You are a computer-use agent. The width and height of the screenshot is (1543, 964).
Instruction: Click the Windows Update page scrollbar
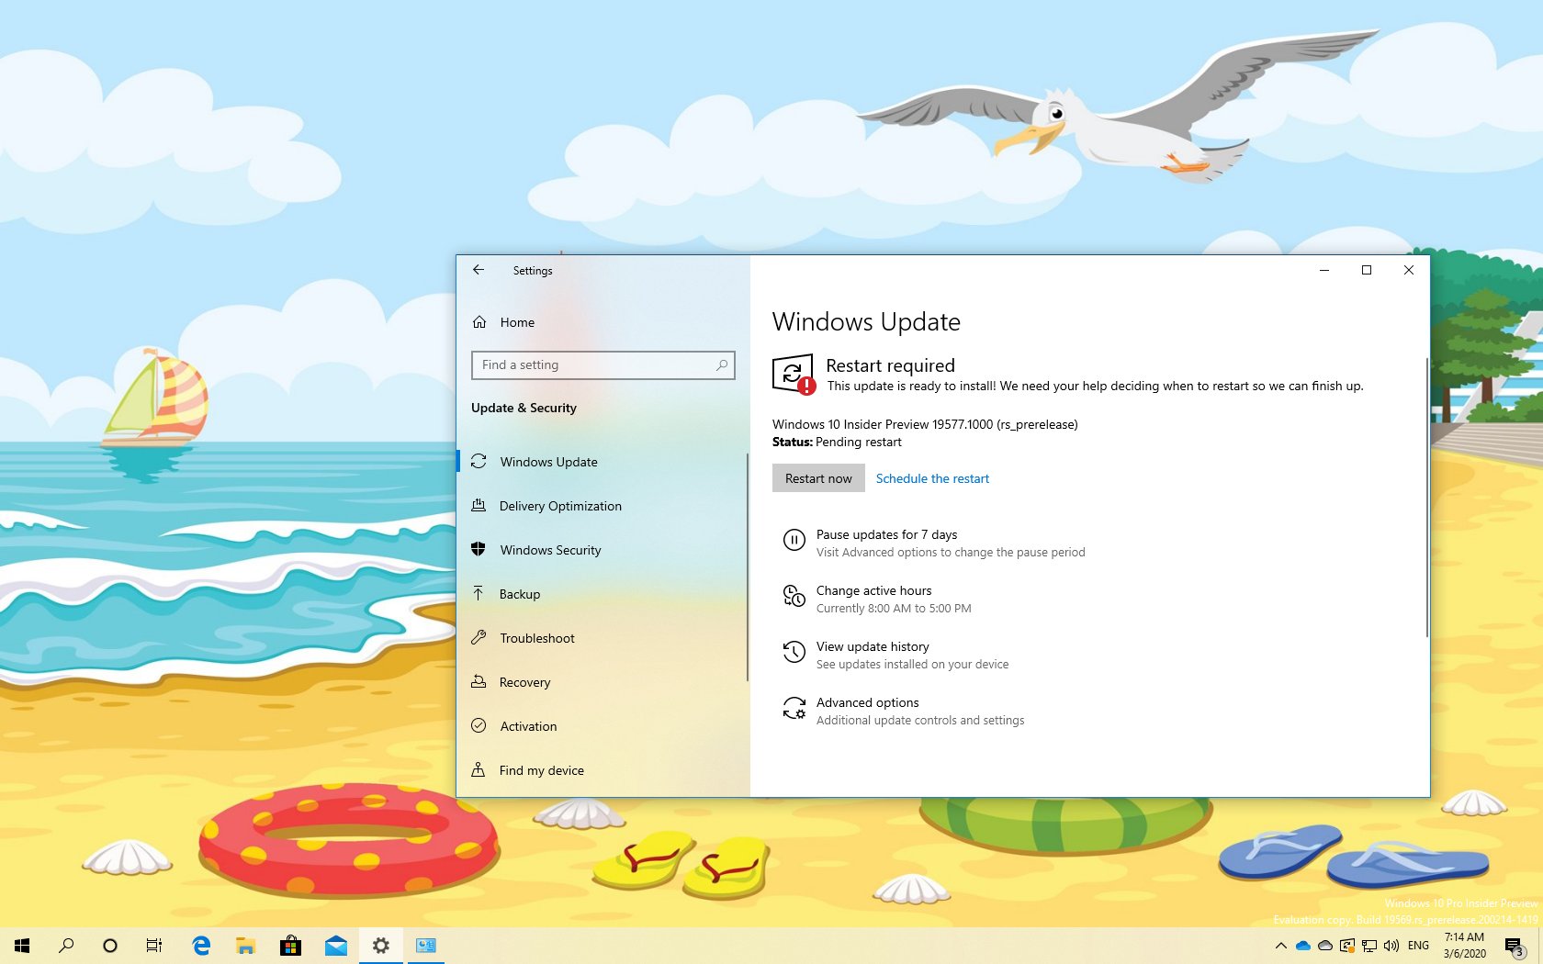(1426, 498)
